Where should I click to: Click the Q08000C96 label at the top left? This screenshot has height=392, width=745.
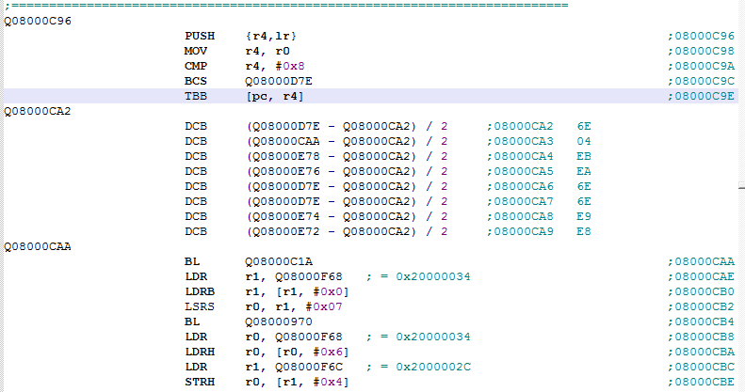37,21
